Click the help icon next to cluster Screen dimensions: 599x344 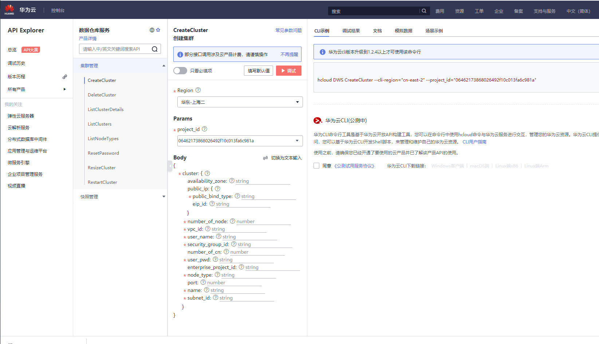(207, 173)
